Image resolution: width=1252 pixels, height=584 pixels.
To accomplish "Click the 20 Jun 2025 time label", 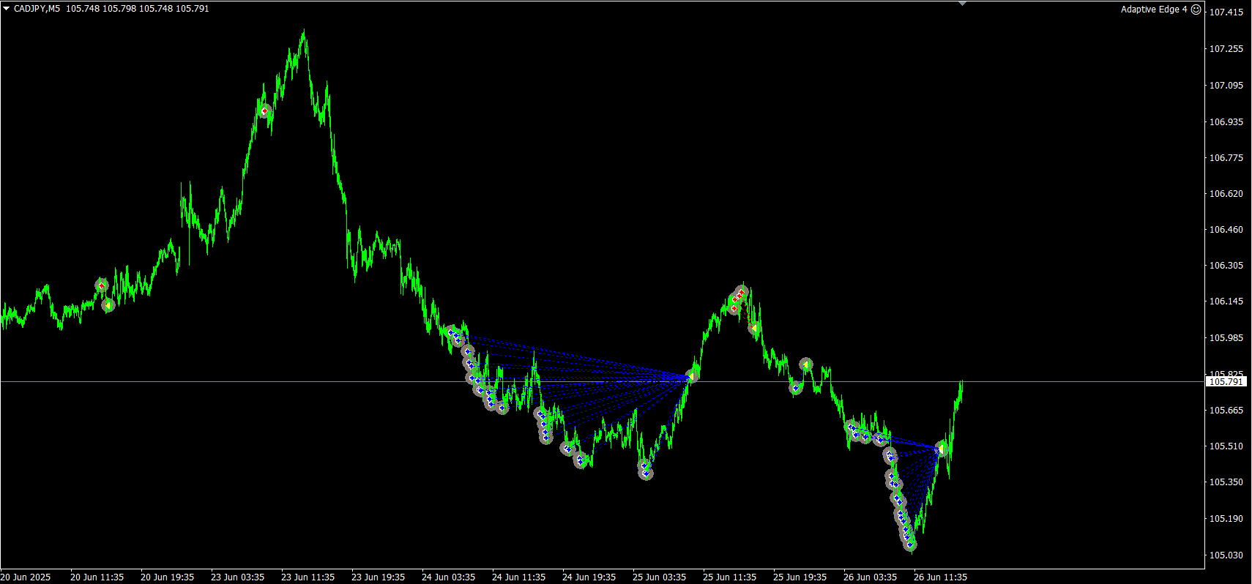I will pos(26,577).
